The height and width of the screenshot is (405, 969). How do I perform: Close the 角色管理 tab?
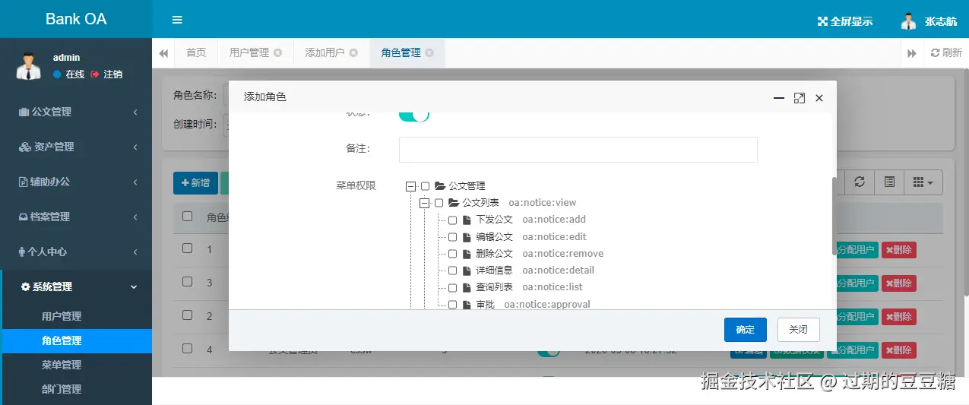[429, 53]
